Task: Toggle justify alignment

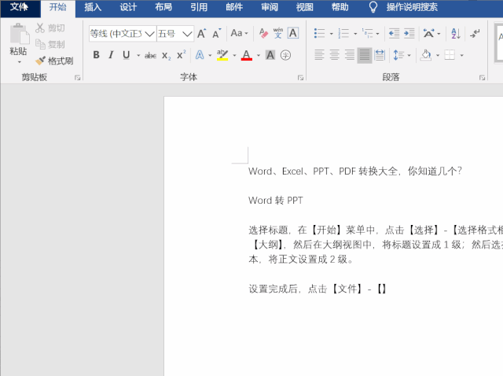Action: [365, 55]
